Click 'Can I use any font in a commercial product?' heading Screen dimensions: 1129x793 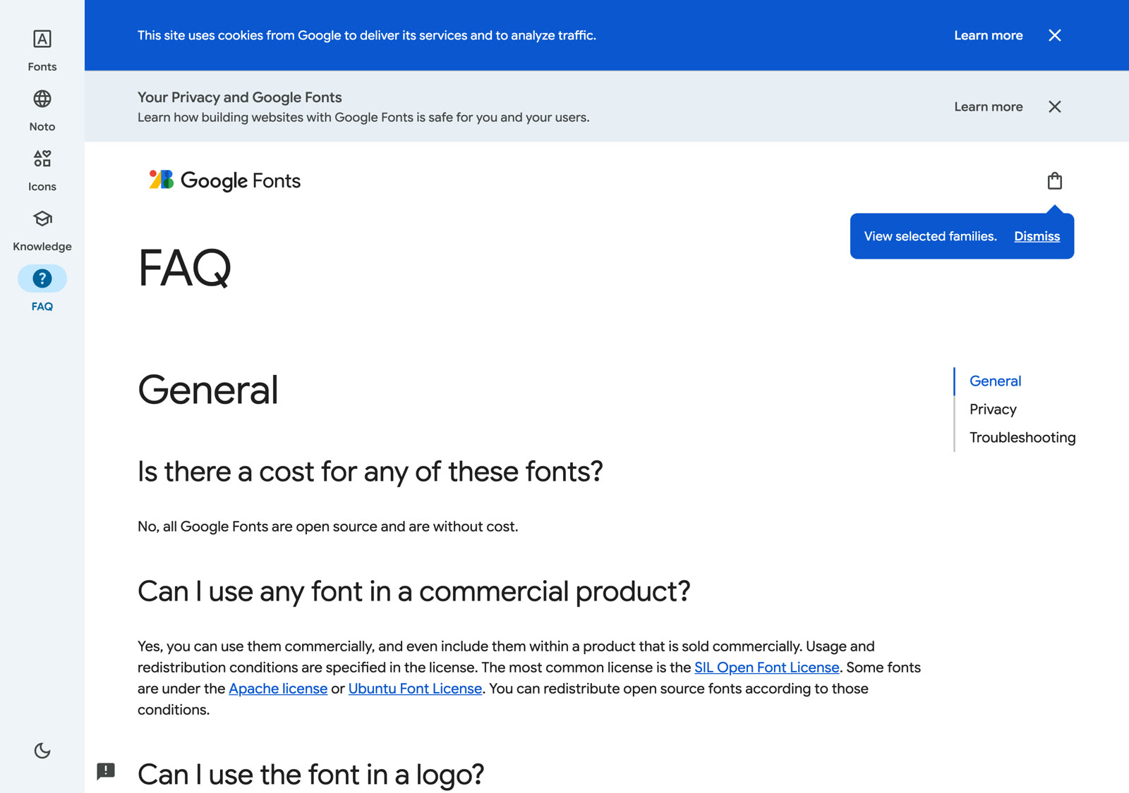(414, 591)
